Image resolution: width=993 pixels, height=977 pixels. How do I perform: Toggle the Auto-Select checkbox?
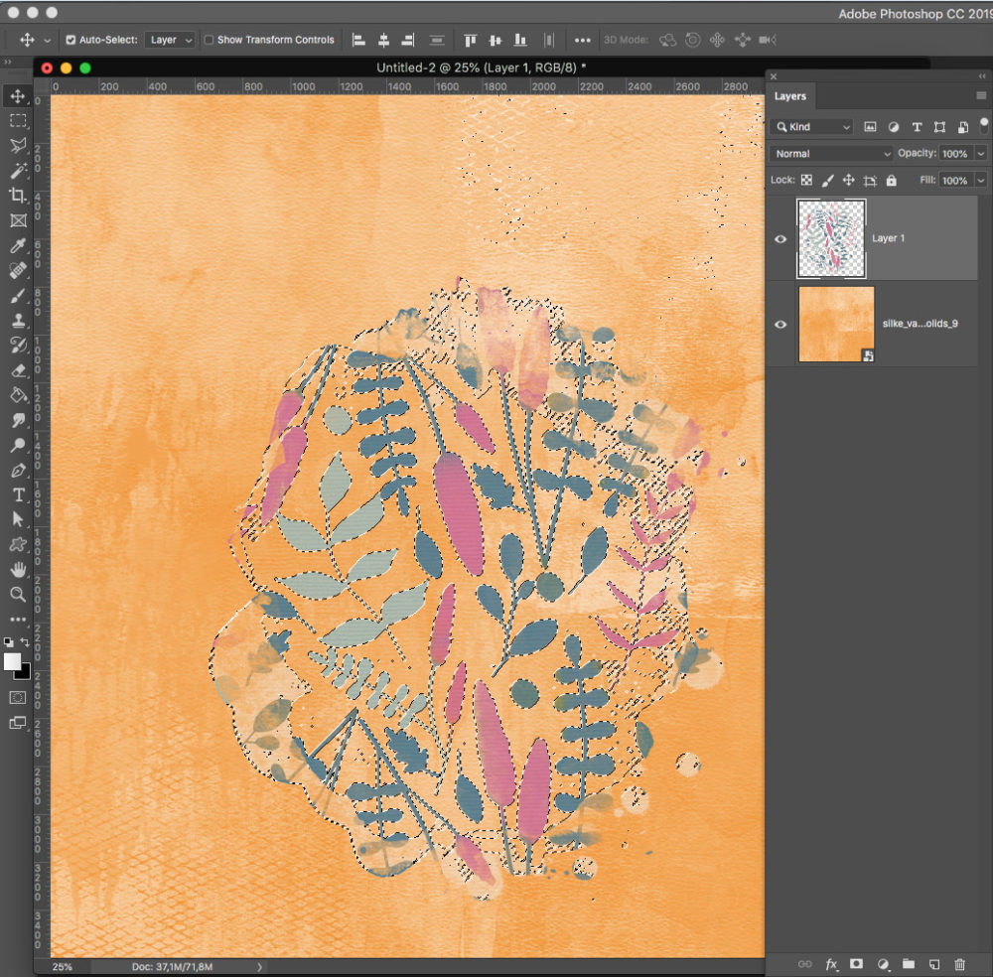coord(71,40)
